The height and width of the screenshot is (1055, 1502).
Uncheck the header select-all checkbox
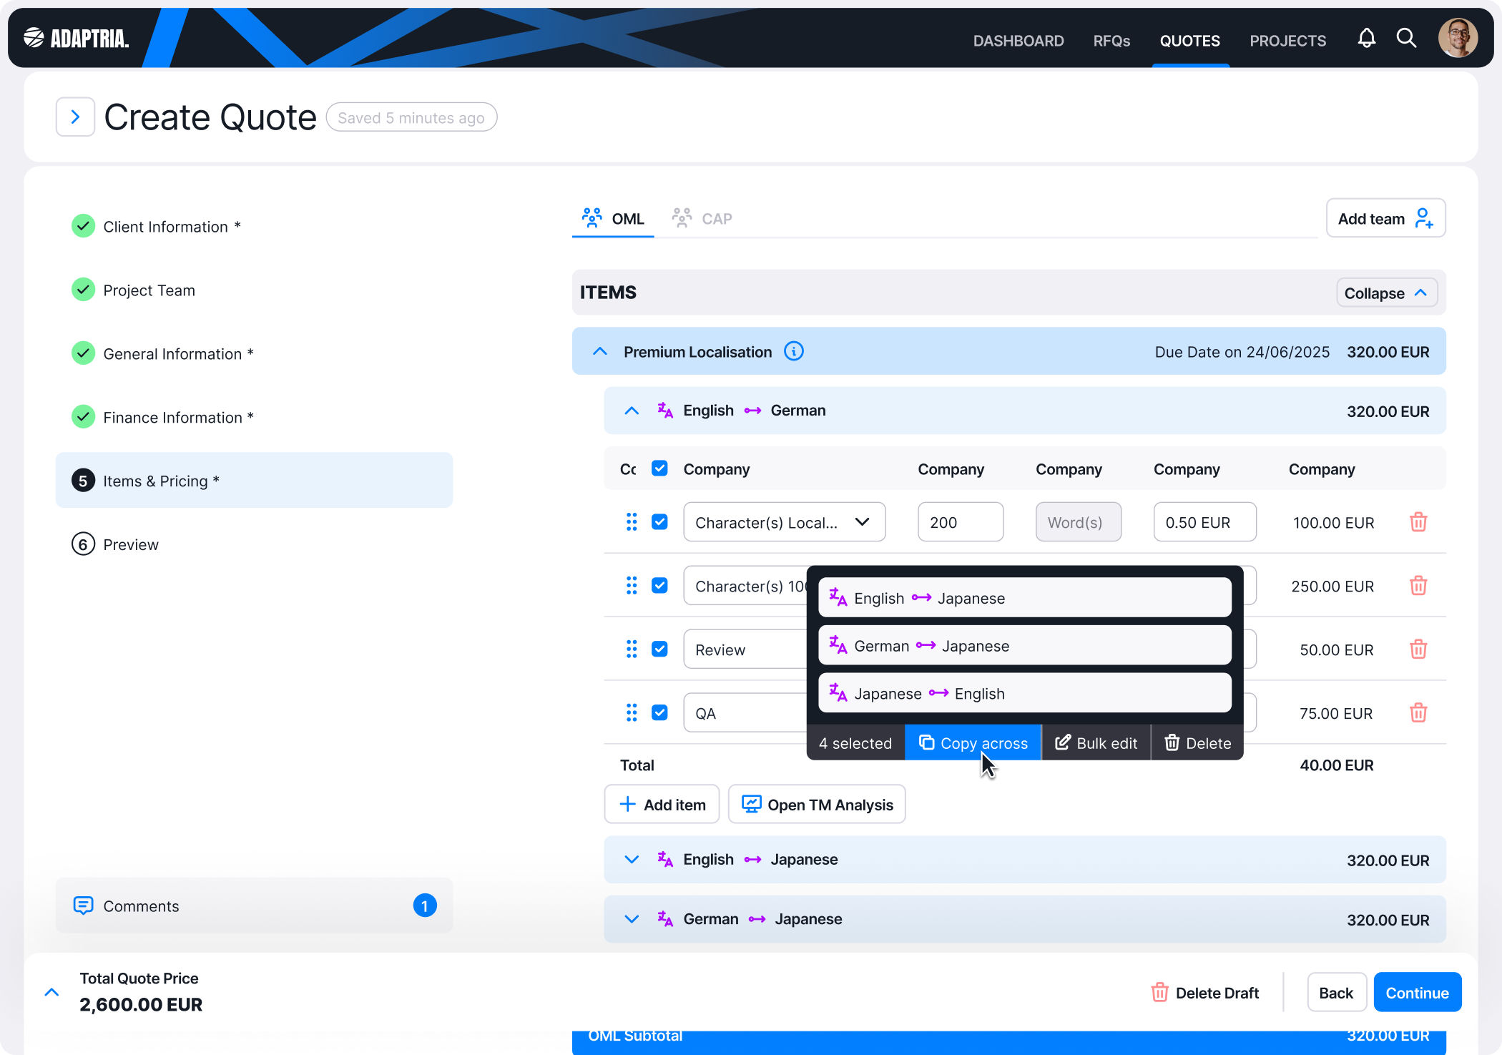coord(659,468)
